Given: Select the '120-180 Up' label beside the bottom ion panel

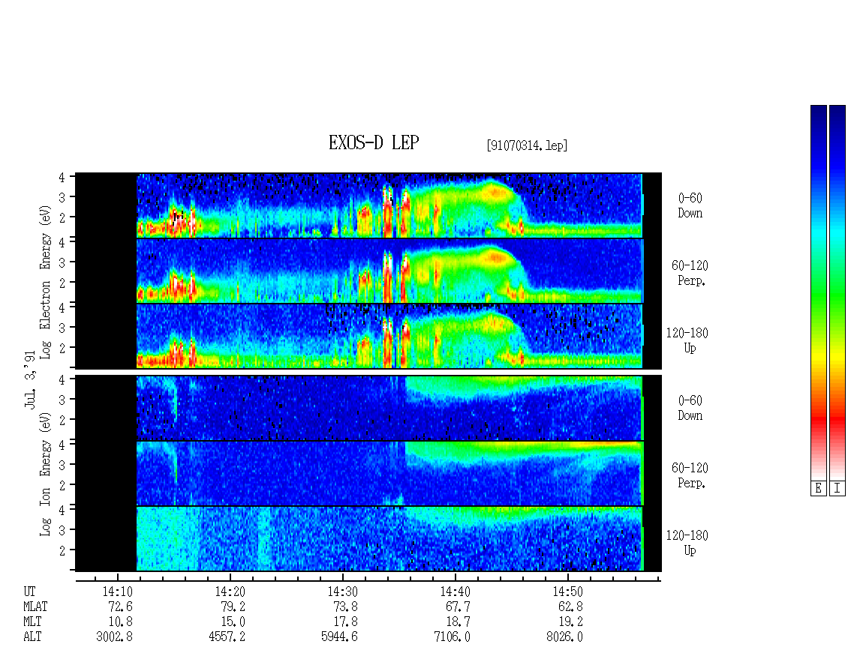Looking at the screenshot, I should click(x=687, y=543).
